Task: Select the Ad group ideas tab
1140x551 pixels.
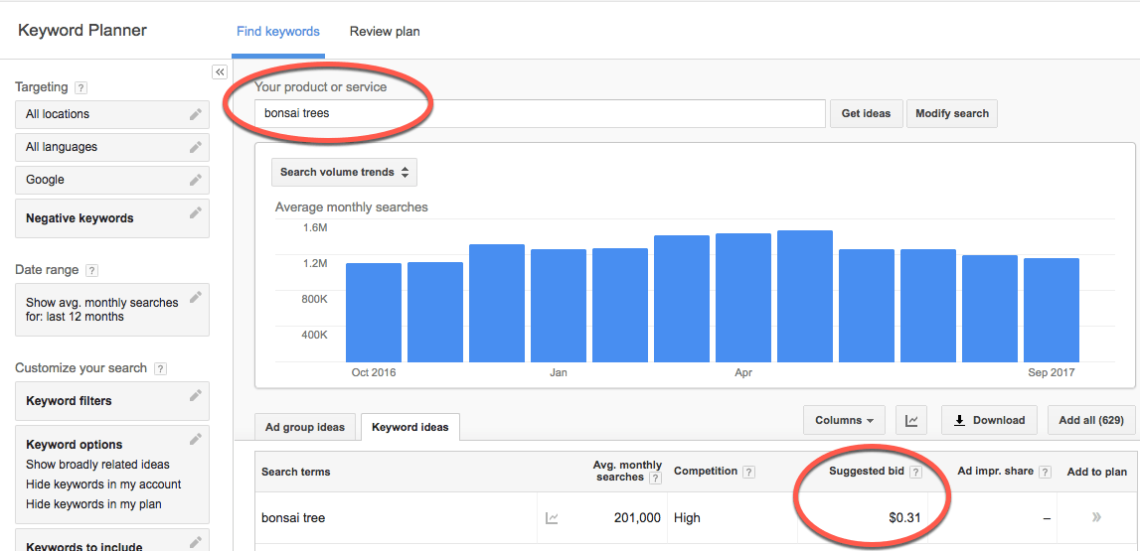Action: coord(305,427)
